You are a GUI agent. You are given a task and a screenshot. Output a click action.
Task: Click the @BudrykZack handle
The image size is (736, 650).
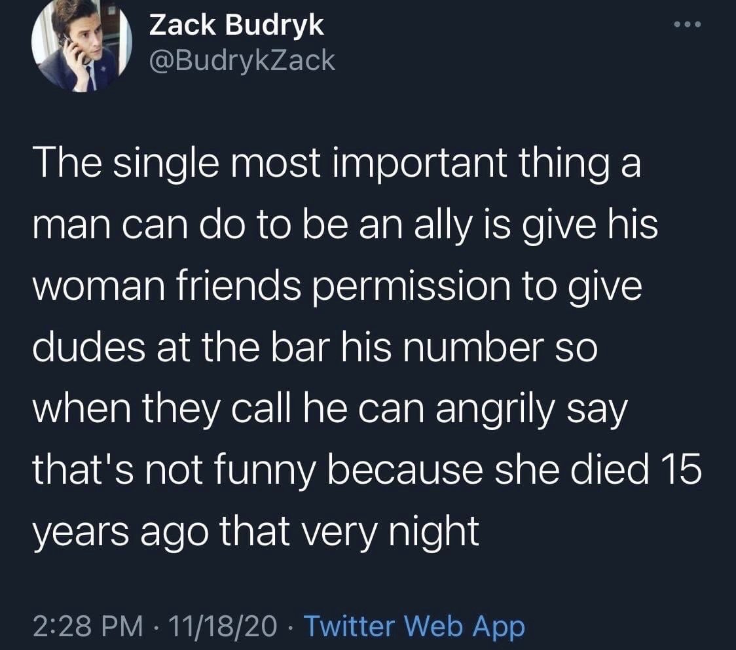click(x=243, y=61)
